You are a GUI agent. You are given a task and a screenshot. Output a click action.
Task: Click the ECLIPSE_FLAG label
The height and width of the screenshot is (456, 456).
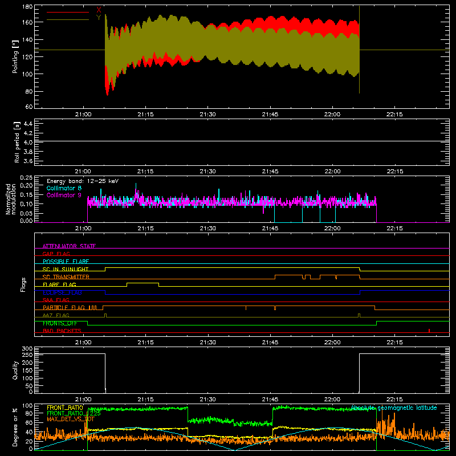[62, 292]
